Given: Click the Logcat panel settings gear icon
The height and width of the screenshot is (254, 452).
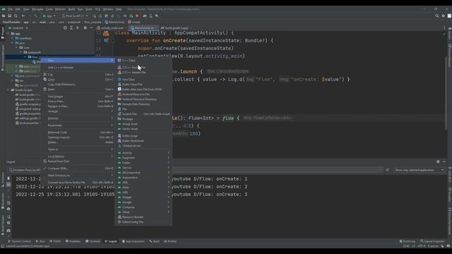Looking at the screenshot, I should [x=438, y=162].
